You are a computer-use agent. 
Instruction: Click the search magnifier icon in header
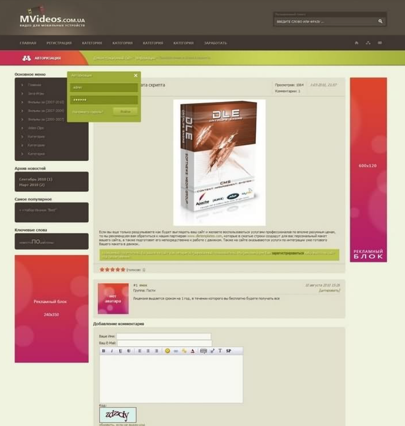tap(380, 21)
